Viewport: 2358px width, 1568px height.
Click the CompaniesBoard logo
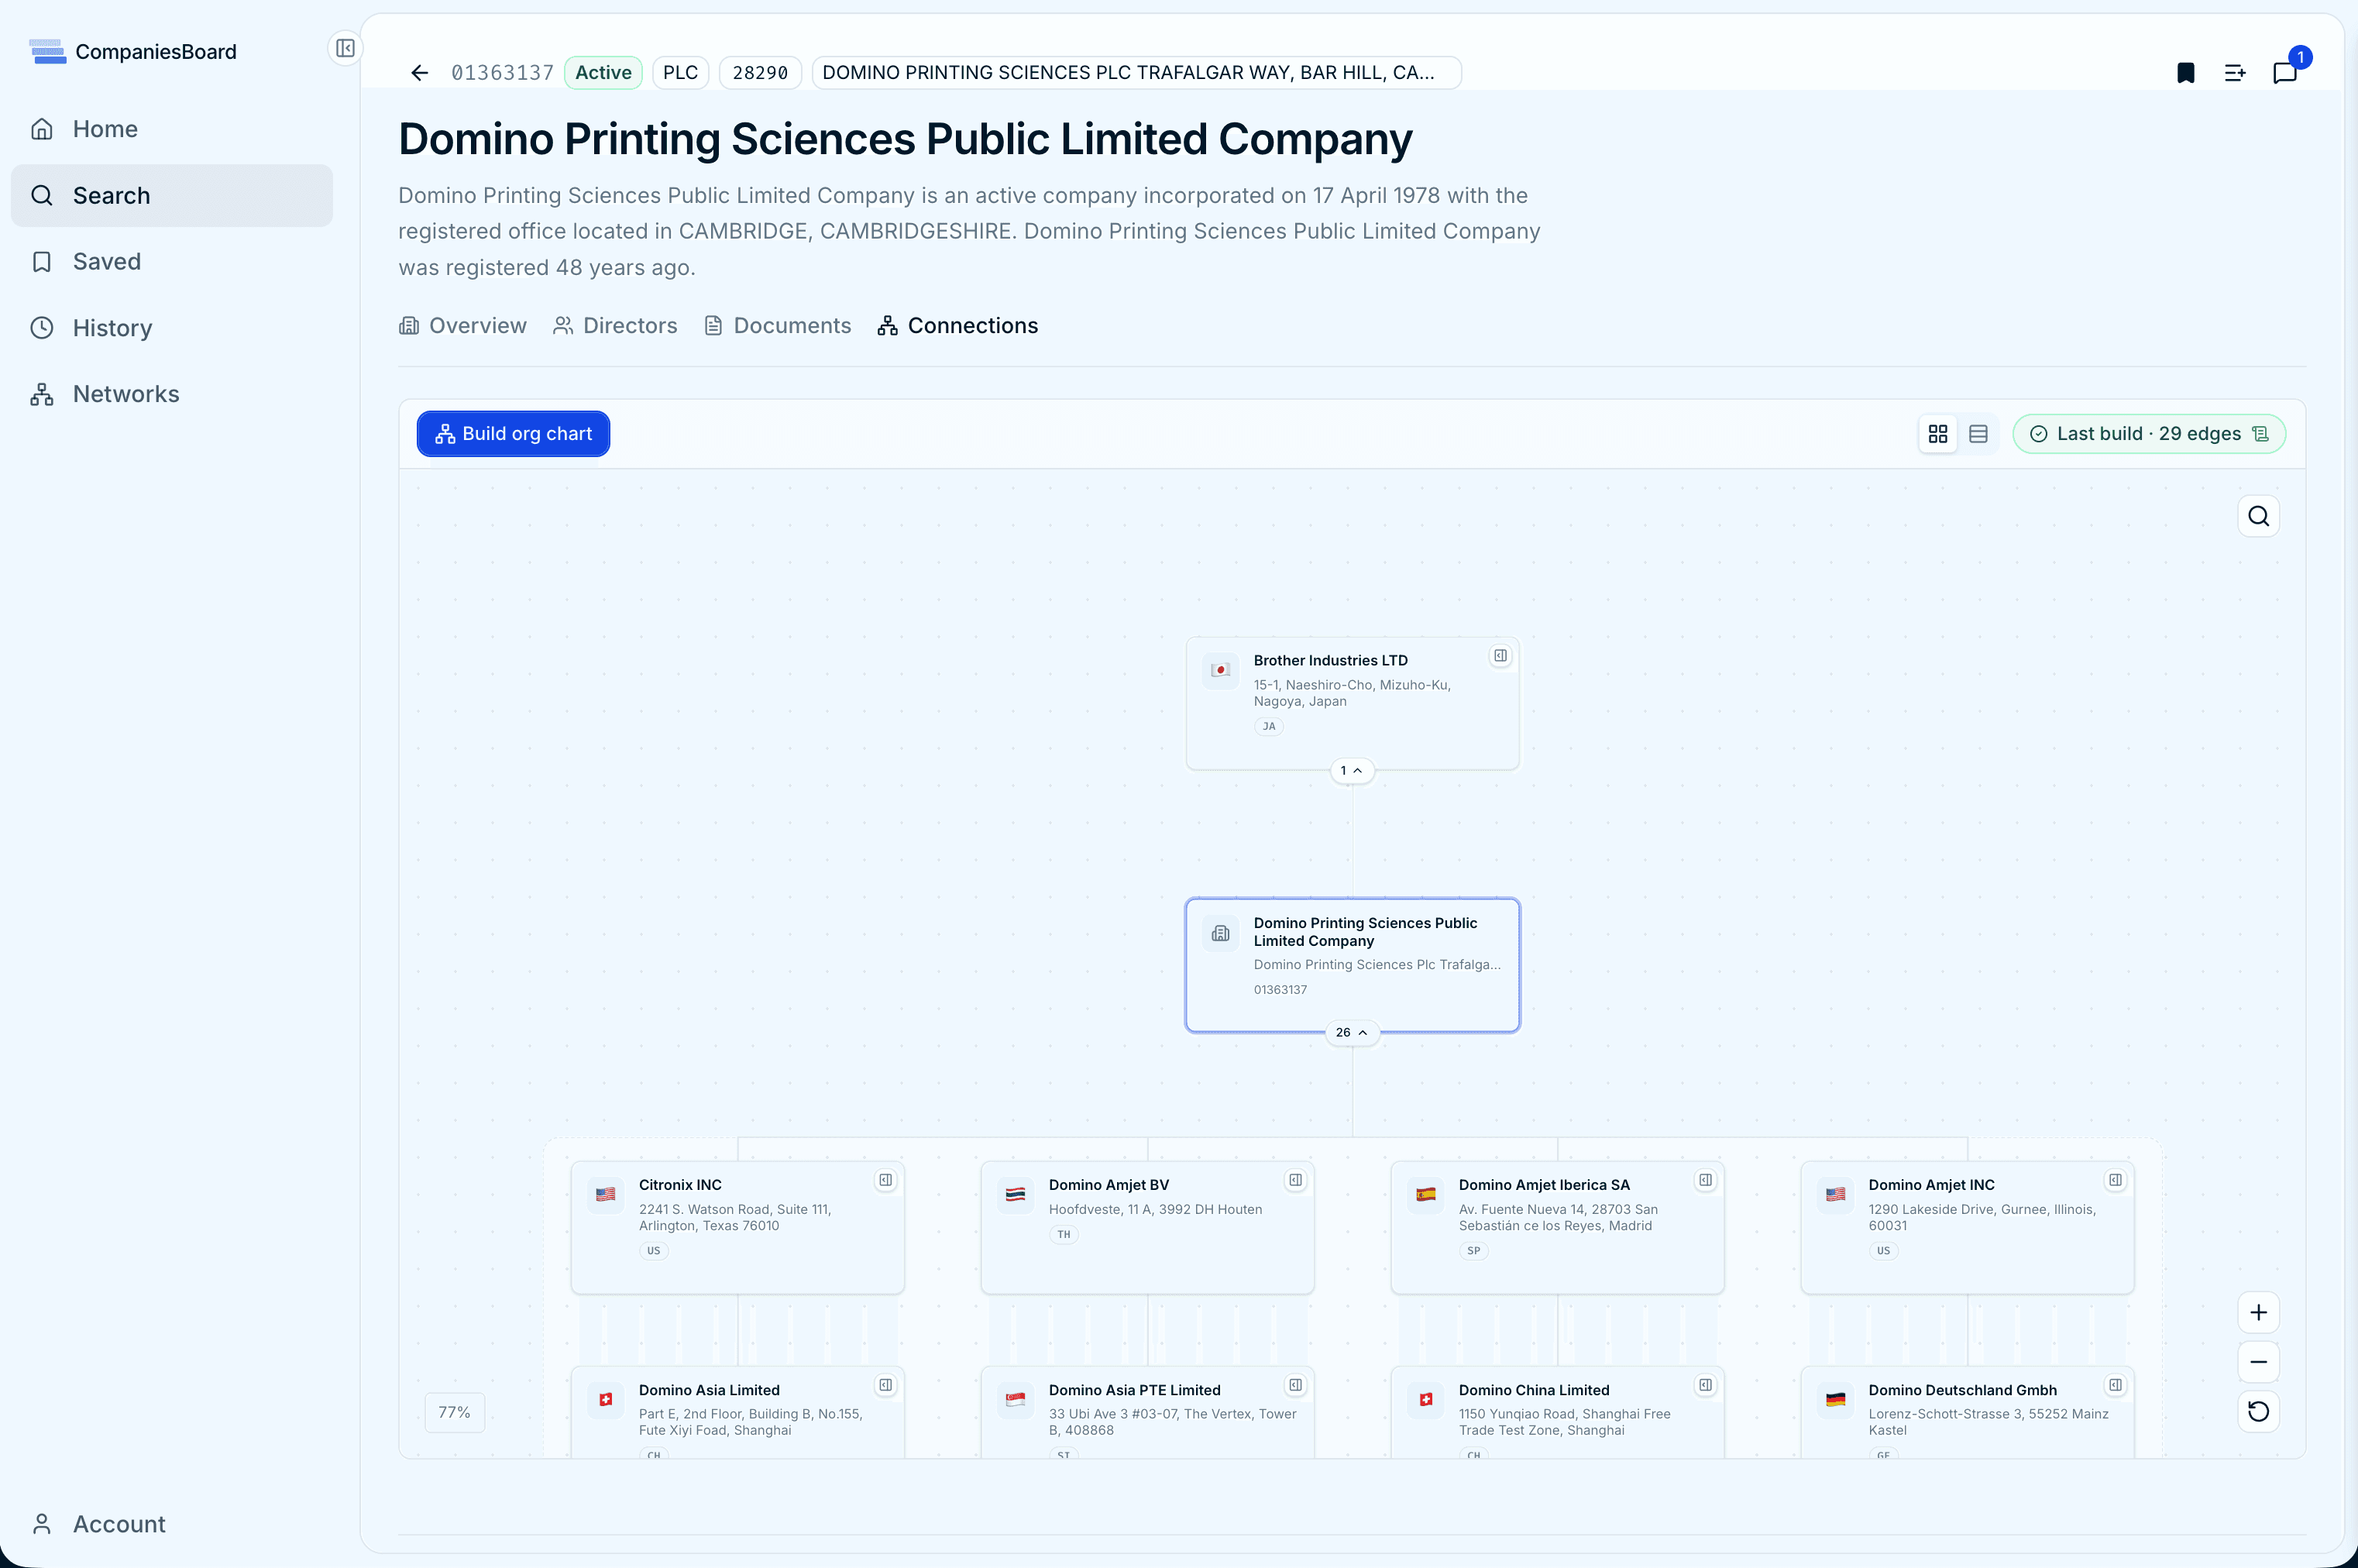point(133,51)
